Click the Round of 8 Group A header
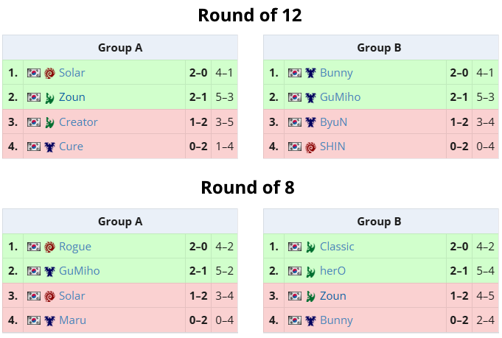 coord(120,221)
